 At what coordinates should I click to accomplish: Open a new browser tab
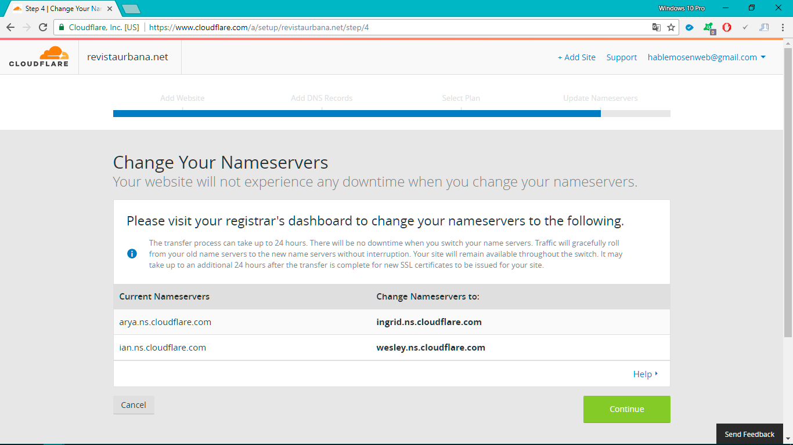click(131, 9)
